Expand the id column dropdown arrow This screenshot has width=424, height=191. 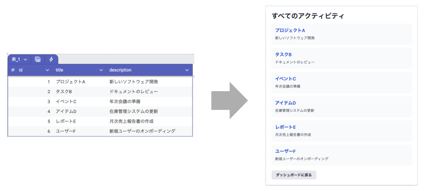(47, 70)
